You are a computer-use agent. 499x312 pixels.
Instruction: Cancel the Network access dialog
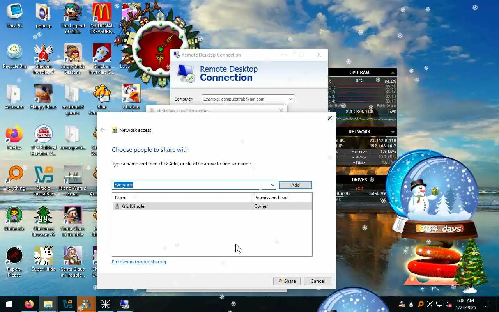click(x=317, y=281)
